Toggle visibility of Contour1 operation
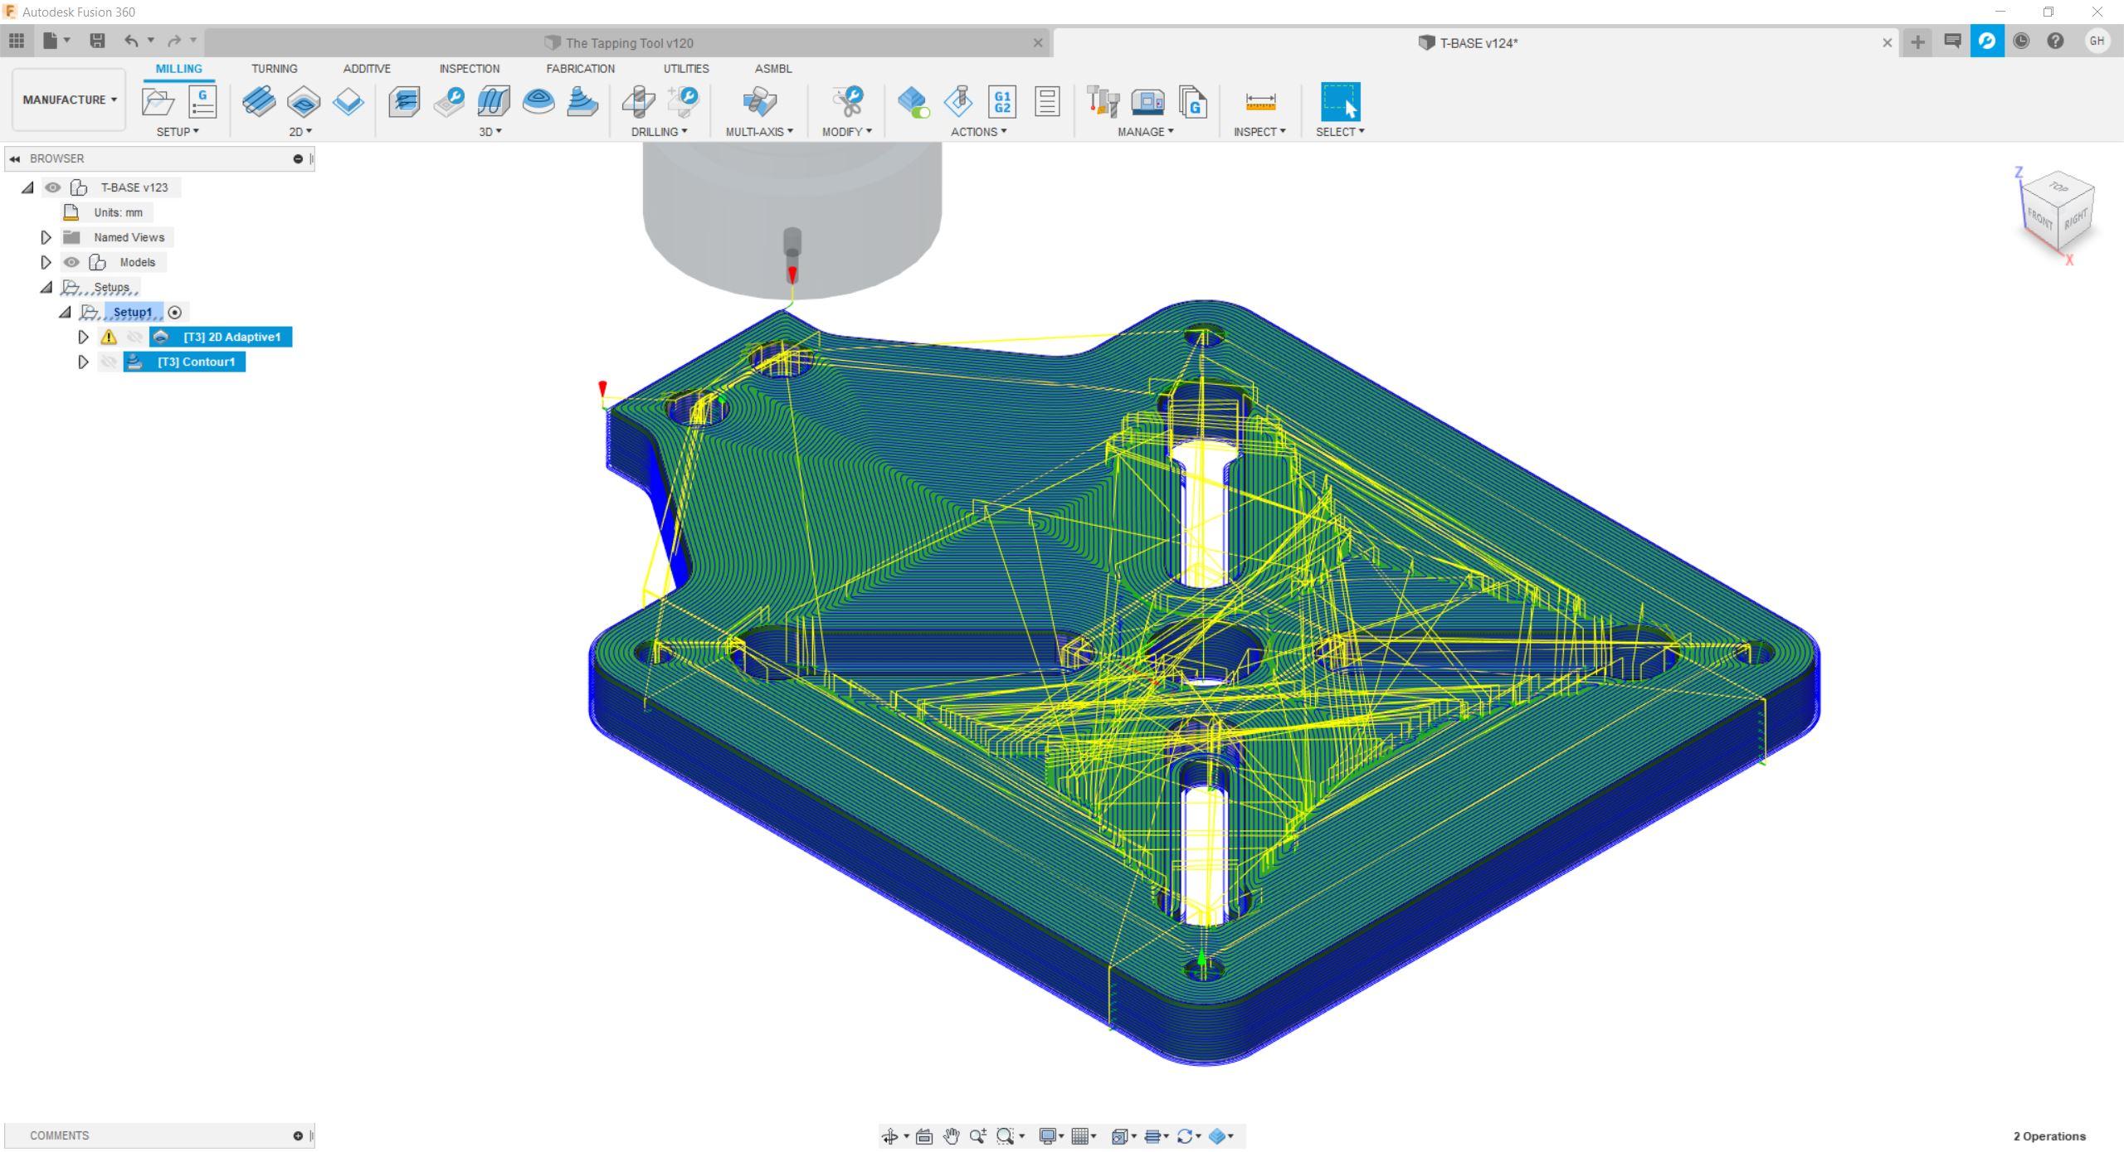2124x1152 pixels. (108, 362)
